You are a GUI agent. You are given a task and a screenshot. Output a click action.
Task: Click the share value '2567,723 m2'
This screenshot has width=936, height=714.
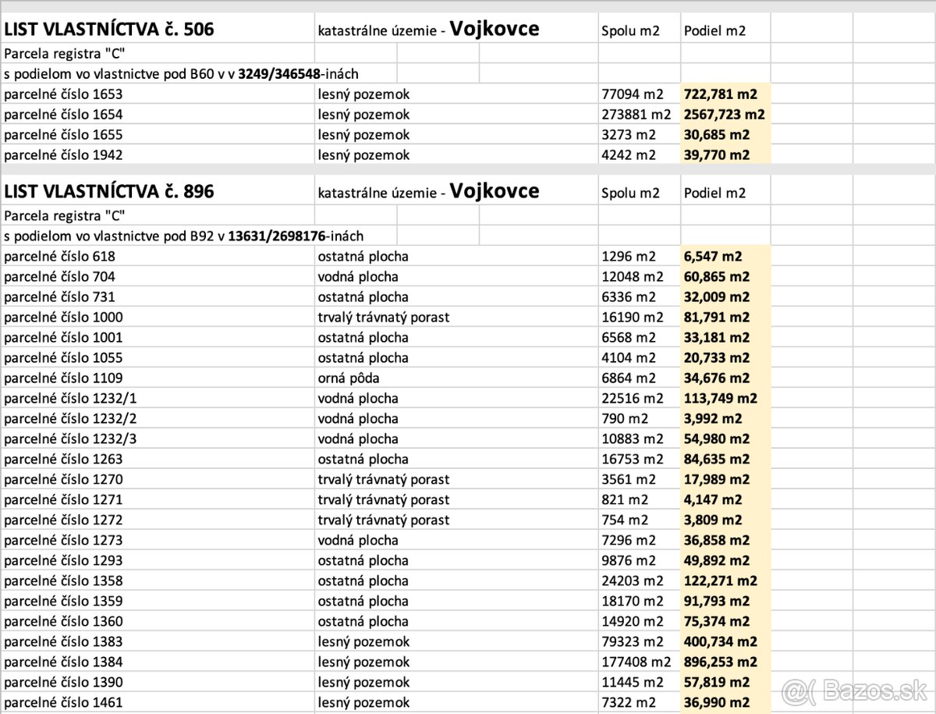click(723, 115)
